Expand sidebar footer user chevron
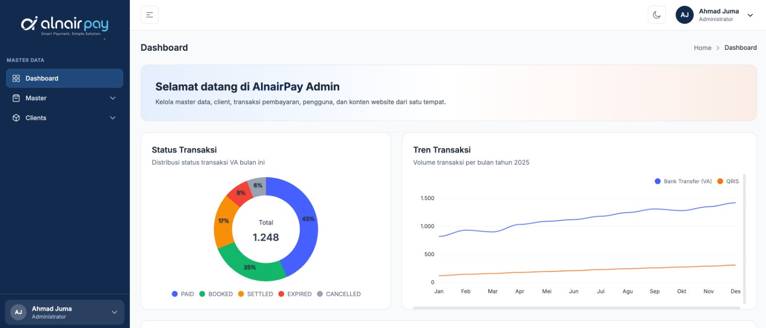Screen dimensions: 766x328 point(114,312)
